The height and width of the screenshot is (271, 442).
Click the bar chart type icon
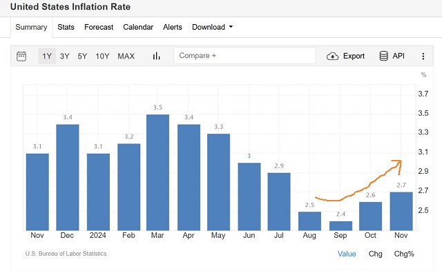coord(157,56)
